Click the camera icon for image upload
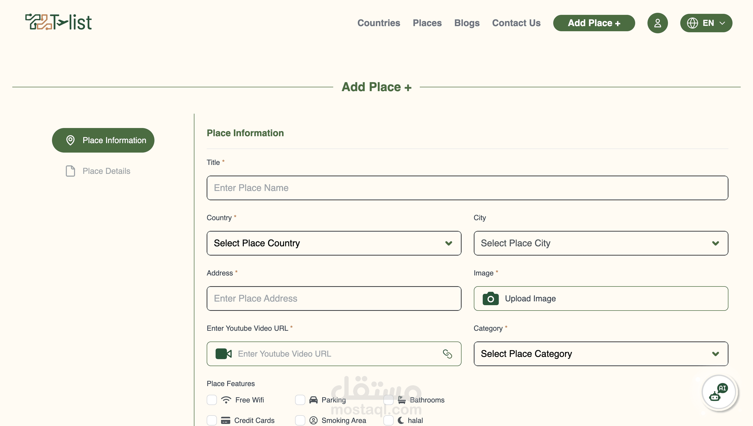This screenshot has height=426, width=753. 490,299
